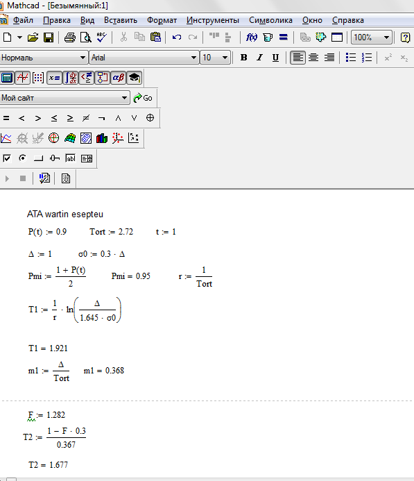Image resolution: width=414 pixels, height=481 pixels.
Task: Toggle Underline formatting
Action: pos(275,58)
